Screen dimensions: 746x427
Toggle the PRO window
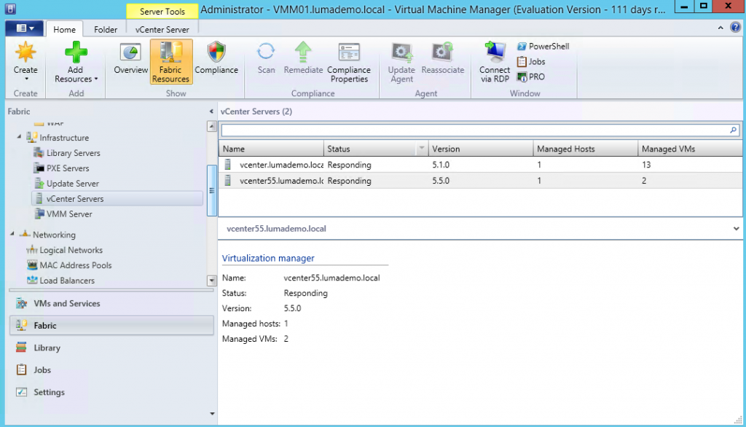(531, 77)
